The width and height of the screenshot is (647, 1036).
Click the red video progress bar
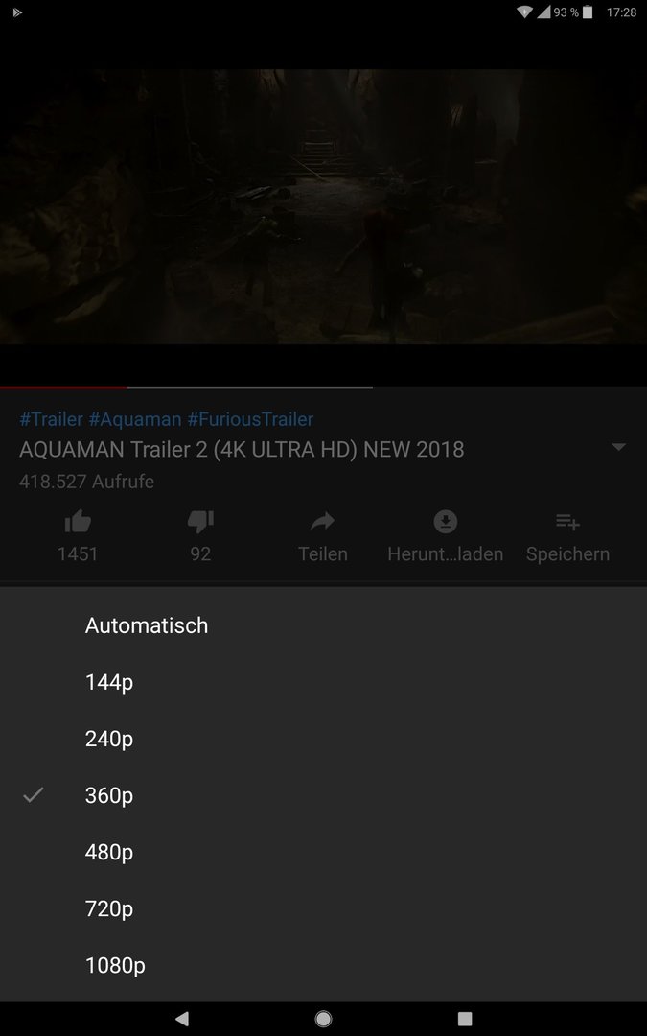point(63,388)
